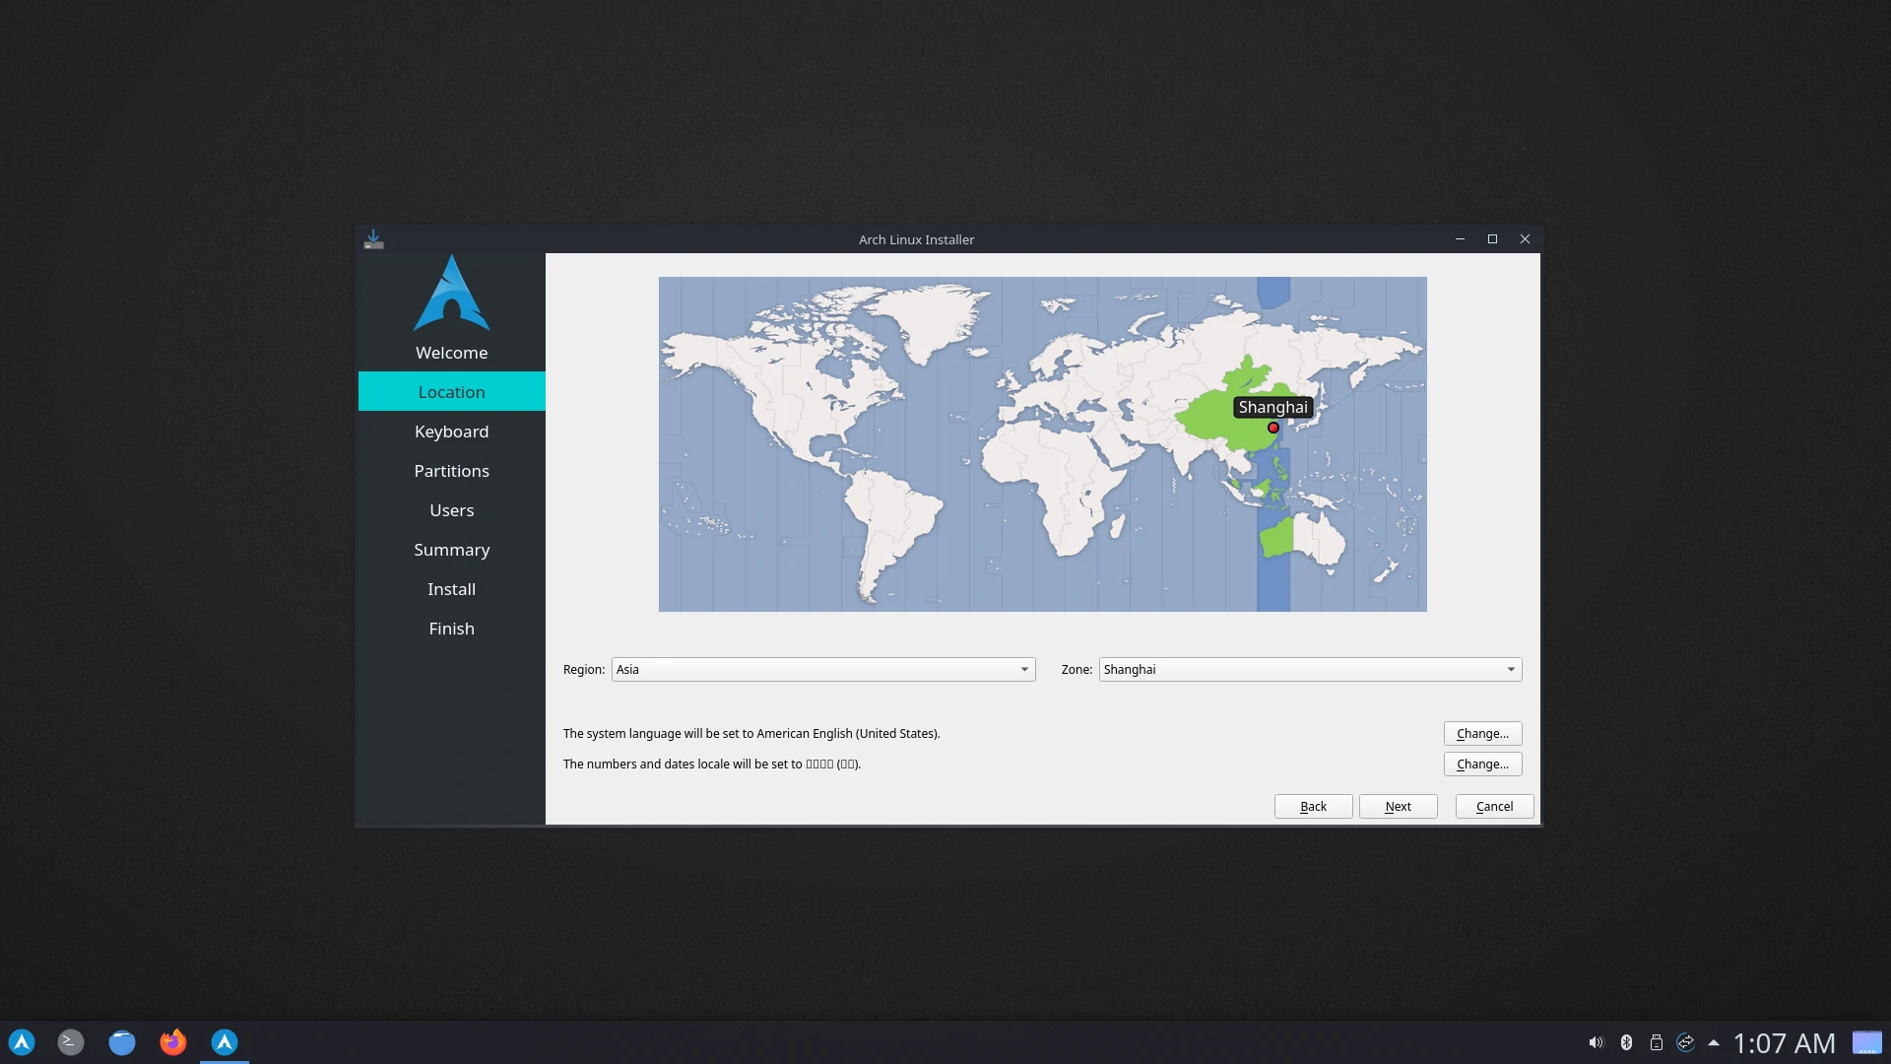
Task: Cancel the Arch Linux installation
Action: 1494,807
